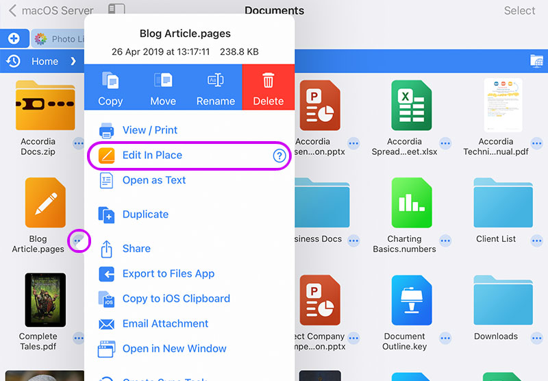Open more options for Company pptx file
548x381 pixels.
tap(353, 338)
